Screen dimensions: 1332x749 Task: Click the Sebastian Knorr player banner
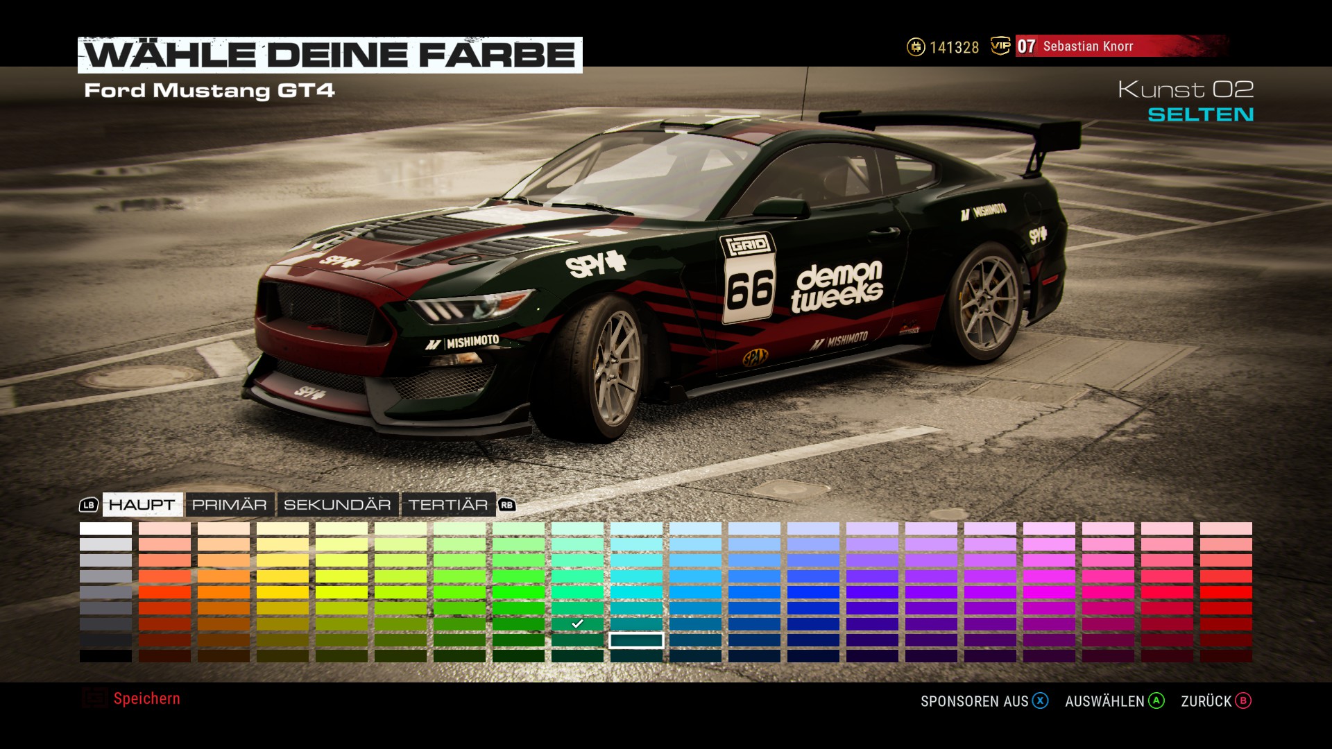click(x=1122, y=46)
